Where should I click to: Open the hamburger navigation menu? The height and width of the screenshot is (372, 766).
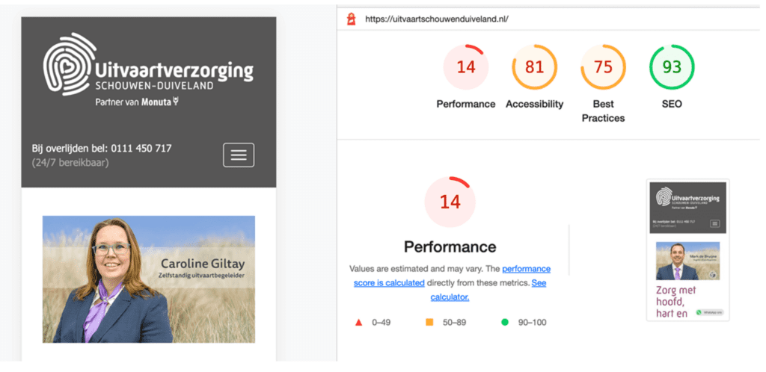click(238, 155)
